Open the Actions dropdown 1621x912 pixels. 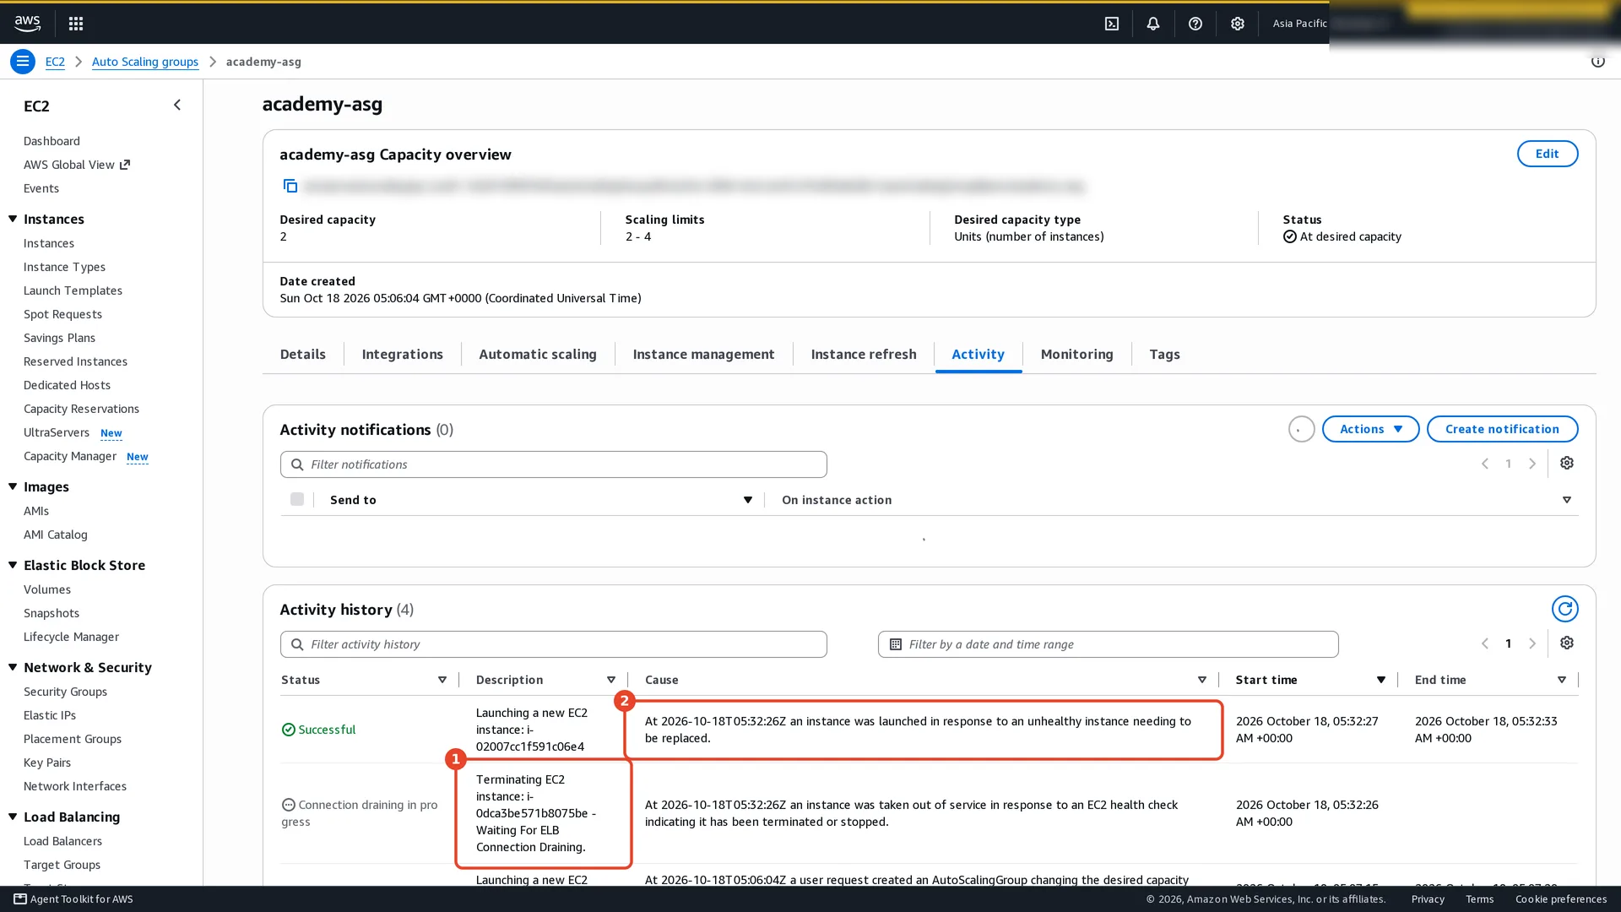click(1370, 429)
